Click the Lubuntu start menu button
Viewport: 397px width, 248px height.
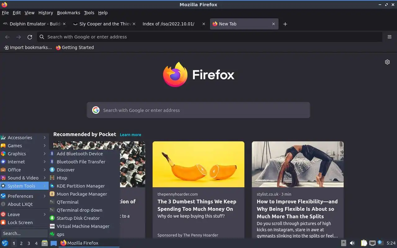(x=5, y=243)
